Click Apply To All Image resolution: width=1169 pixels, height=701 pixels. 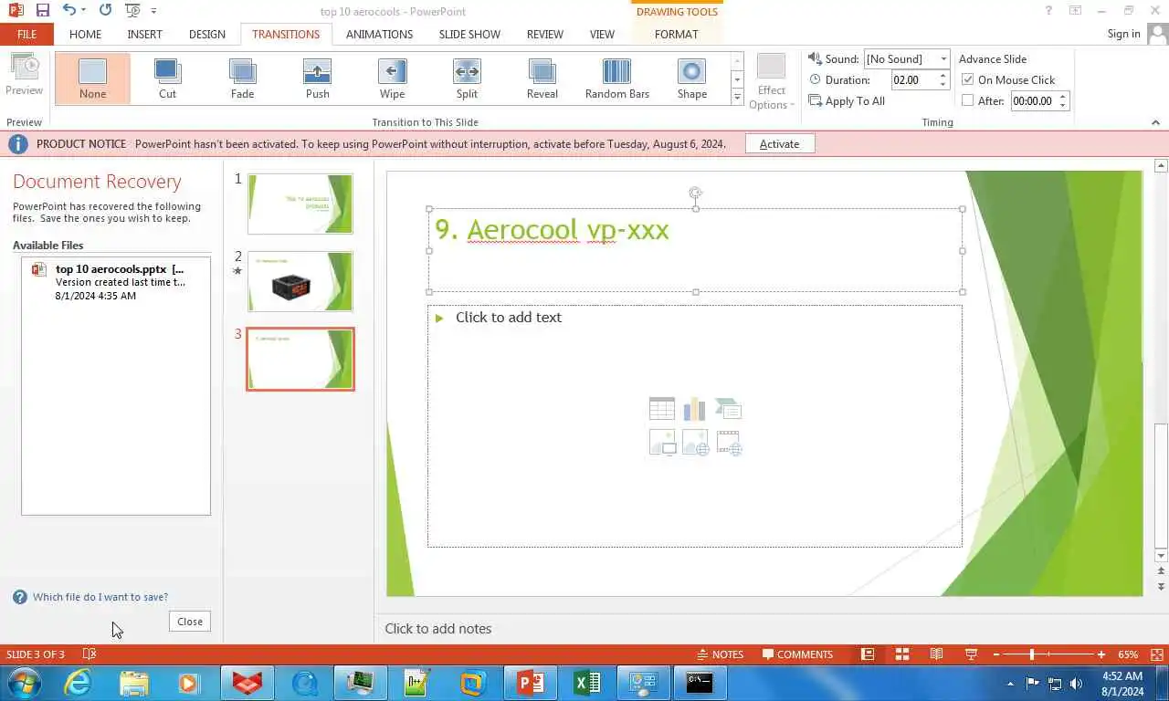pyautogui.click(x=847, y=101)
